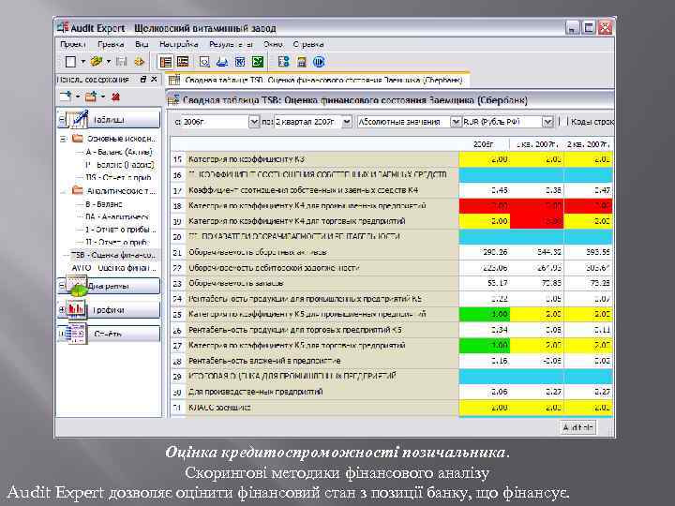Click the export to Excel icon
The width and height of the screenshot is (675, 506).
point(258,62)
